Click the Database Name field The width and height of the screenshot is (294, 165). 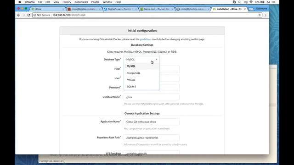(x=152, y=97)
